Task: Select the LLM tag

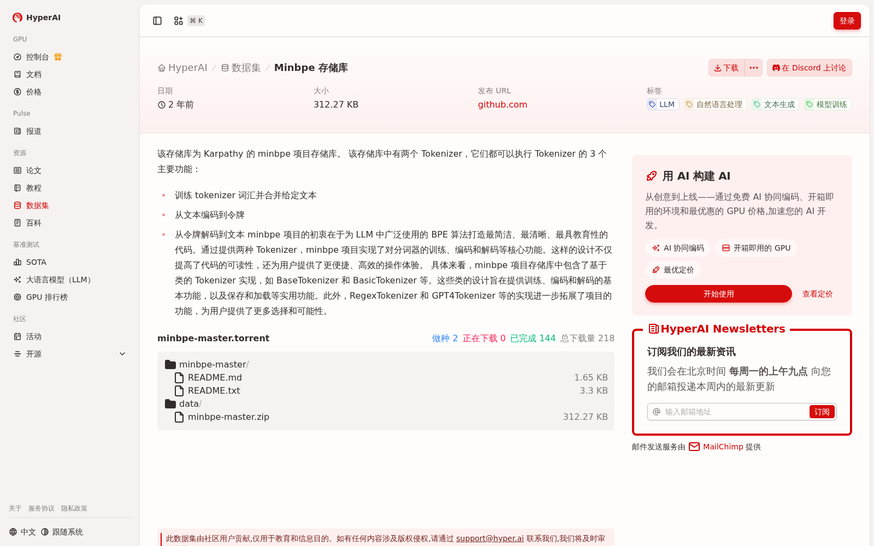Action: (x=663, y=104)
